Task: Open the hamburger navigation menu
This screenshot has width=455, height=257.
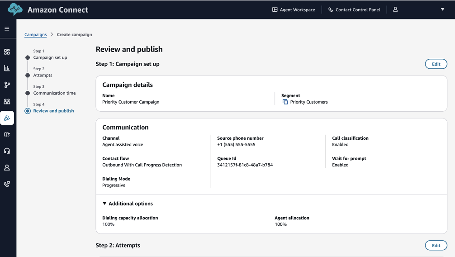Action: click(x=7, y=29)
